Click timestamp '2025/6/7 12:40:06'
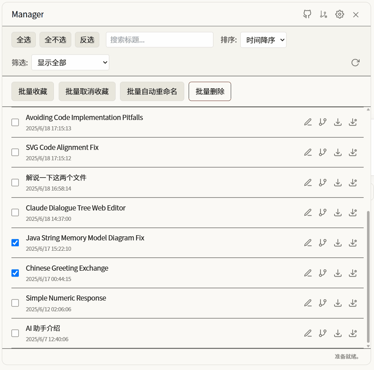 point(47,339)
